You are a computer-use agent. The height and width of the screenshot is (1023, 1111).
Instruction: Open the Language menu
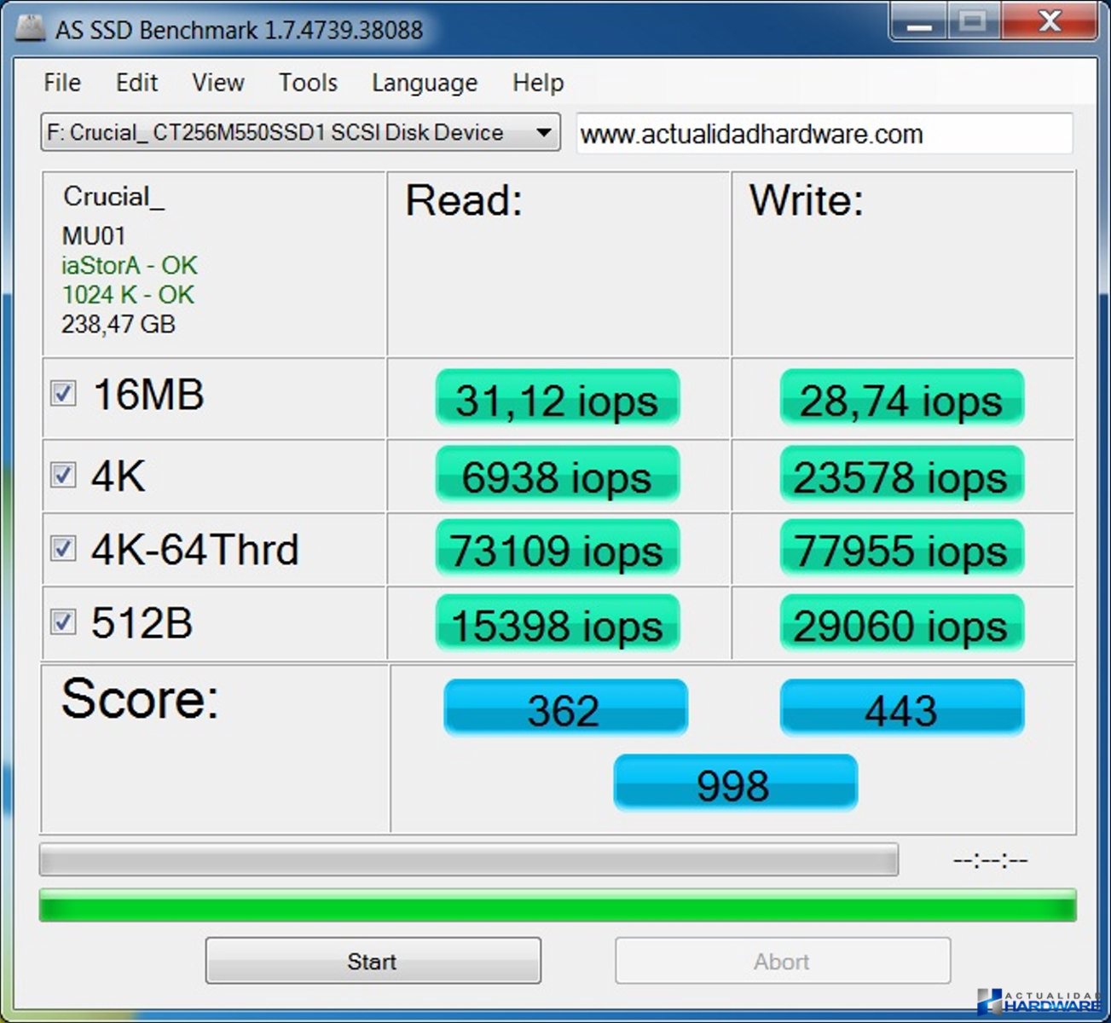tap(425, 83)
